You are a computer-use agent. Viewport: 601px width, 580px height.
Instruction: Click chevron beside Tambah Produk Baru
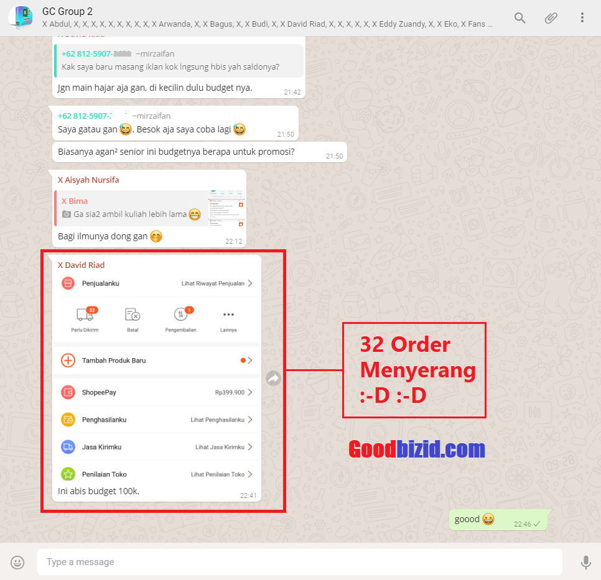point(250,361)
